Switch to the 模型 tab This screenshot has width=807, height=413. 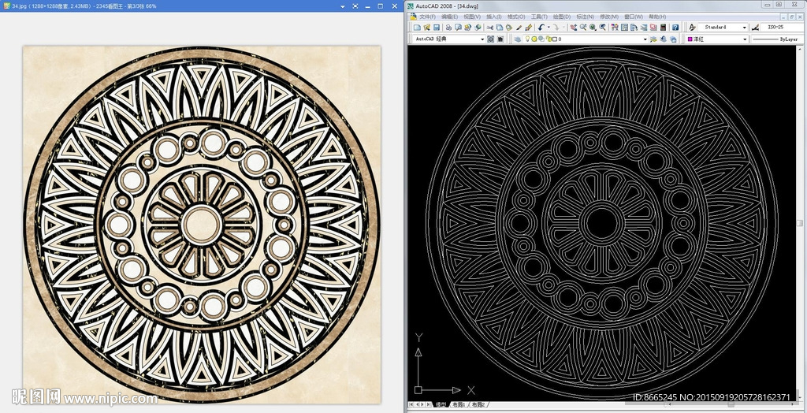click(441, 405)
